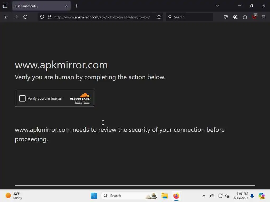Open OneDrive cloud tray icon
Viewport: 270px width, 202px height.
point(212,196)
